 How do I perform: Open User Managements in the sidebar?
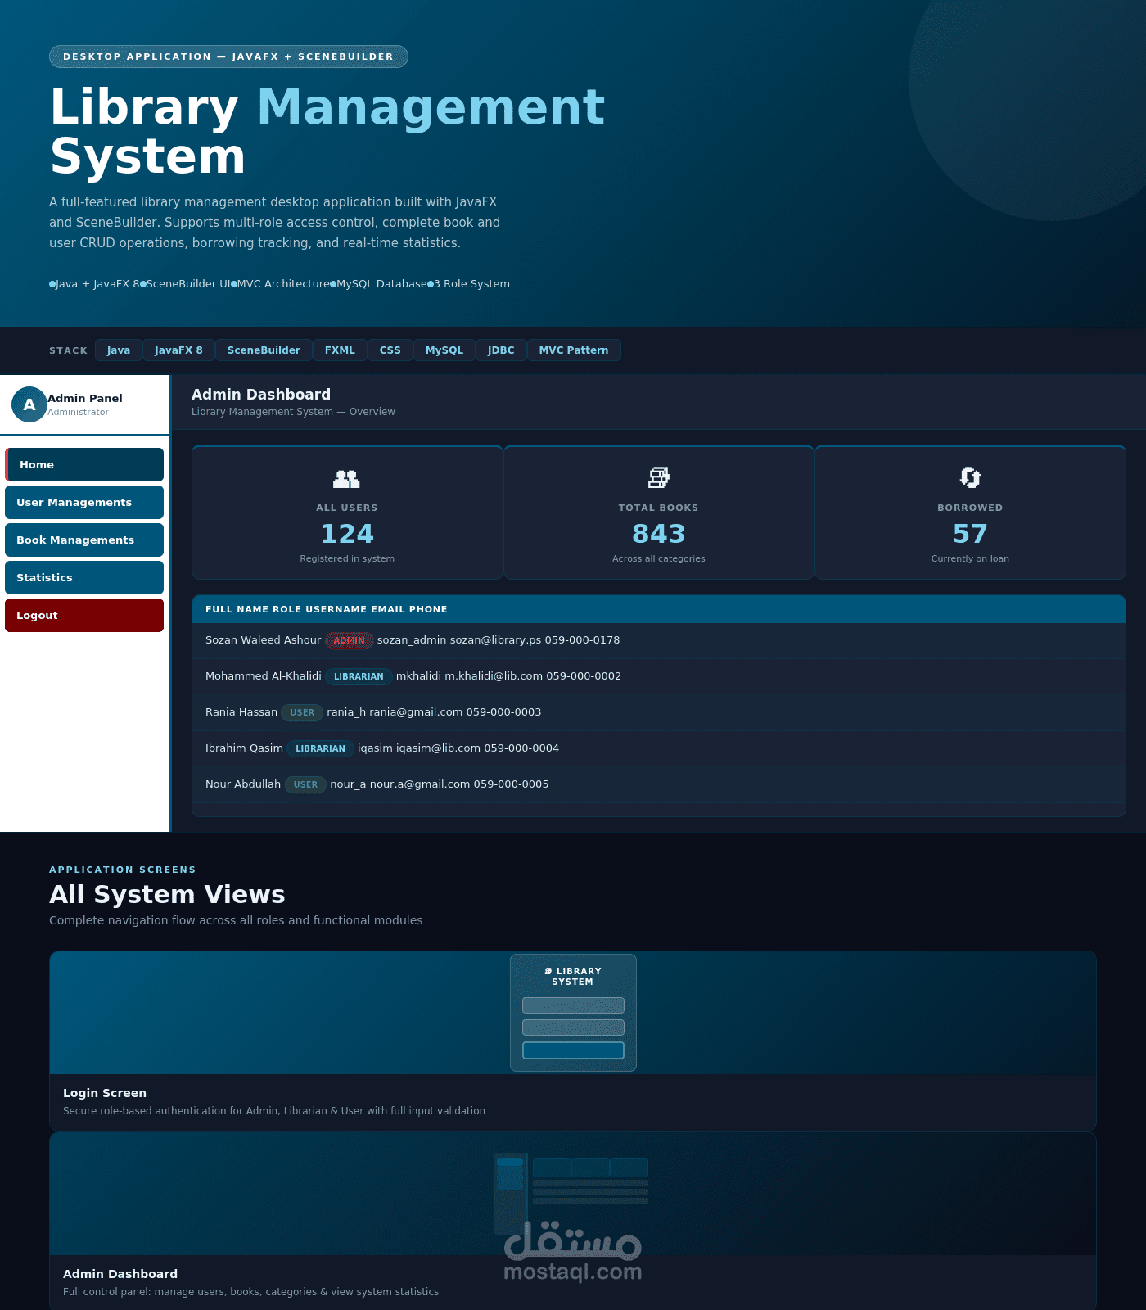[x=84, y=502]
